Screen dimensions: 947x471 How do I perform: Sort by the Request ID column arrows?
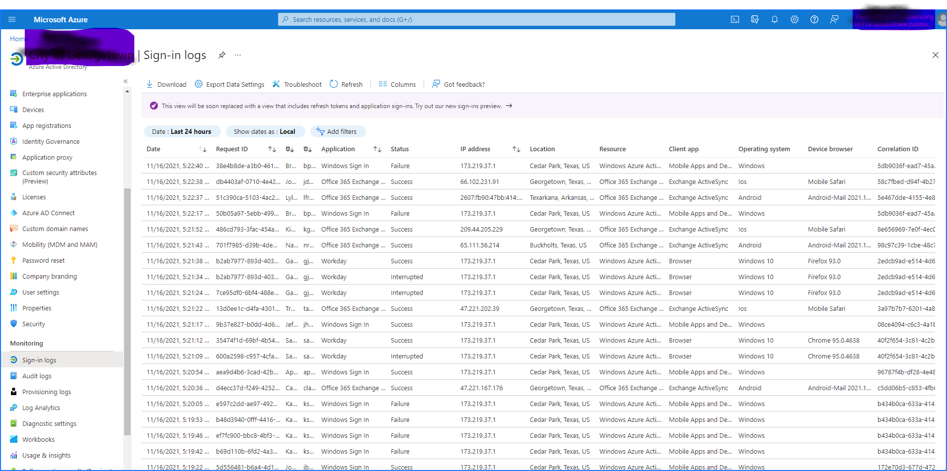pyautogui.click(x=272, y=149)
